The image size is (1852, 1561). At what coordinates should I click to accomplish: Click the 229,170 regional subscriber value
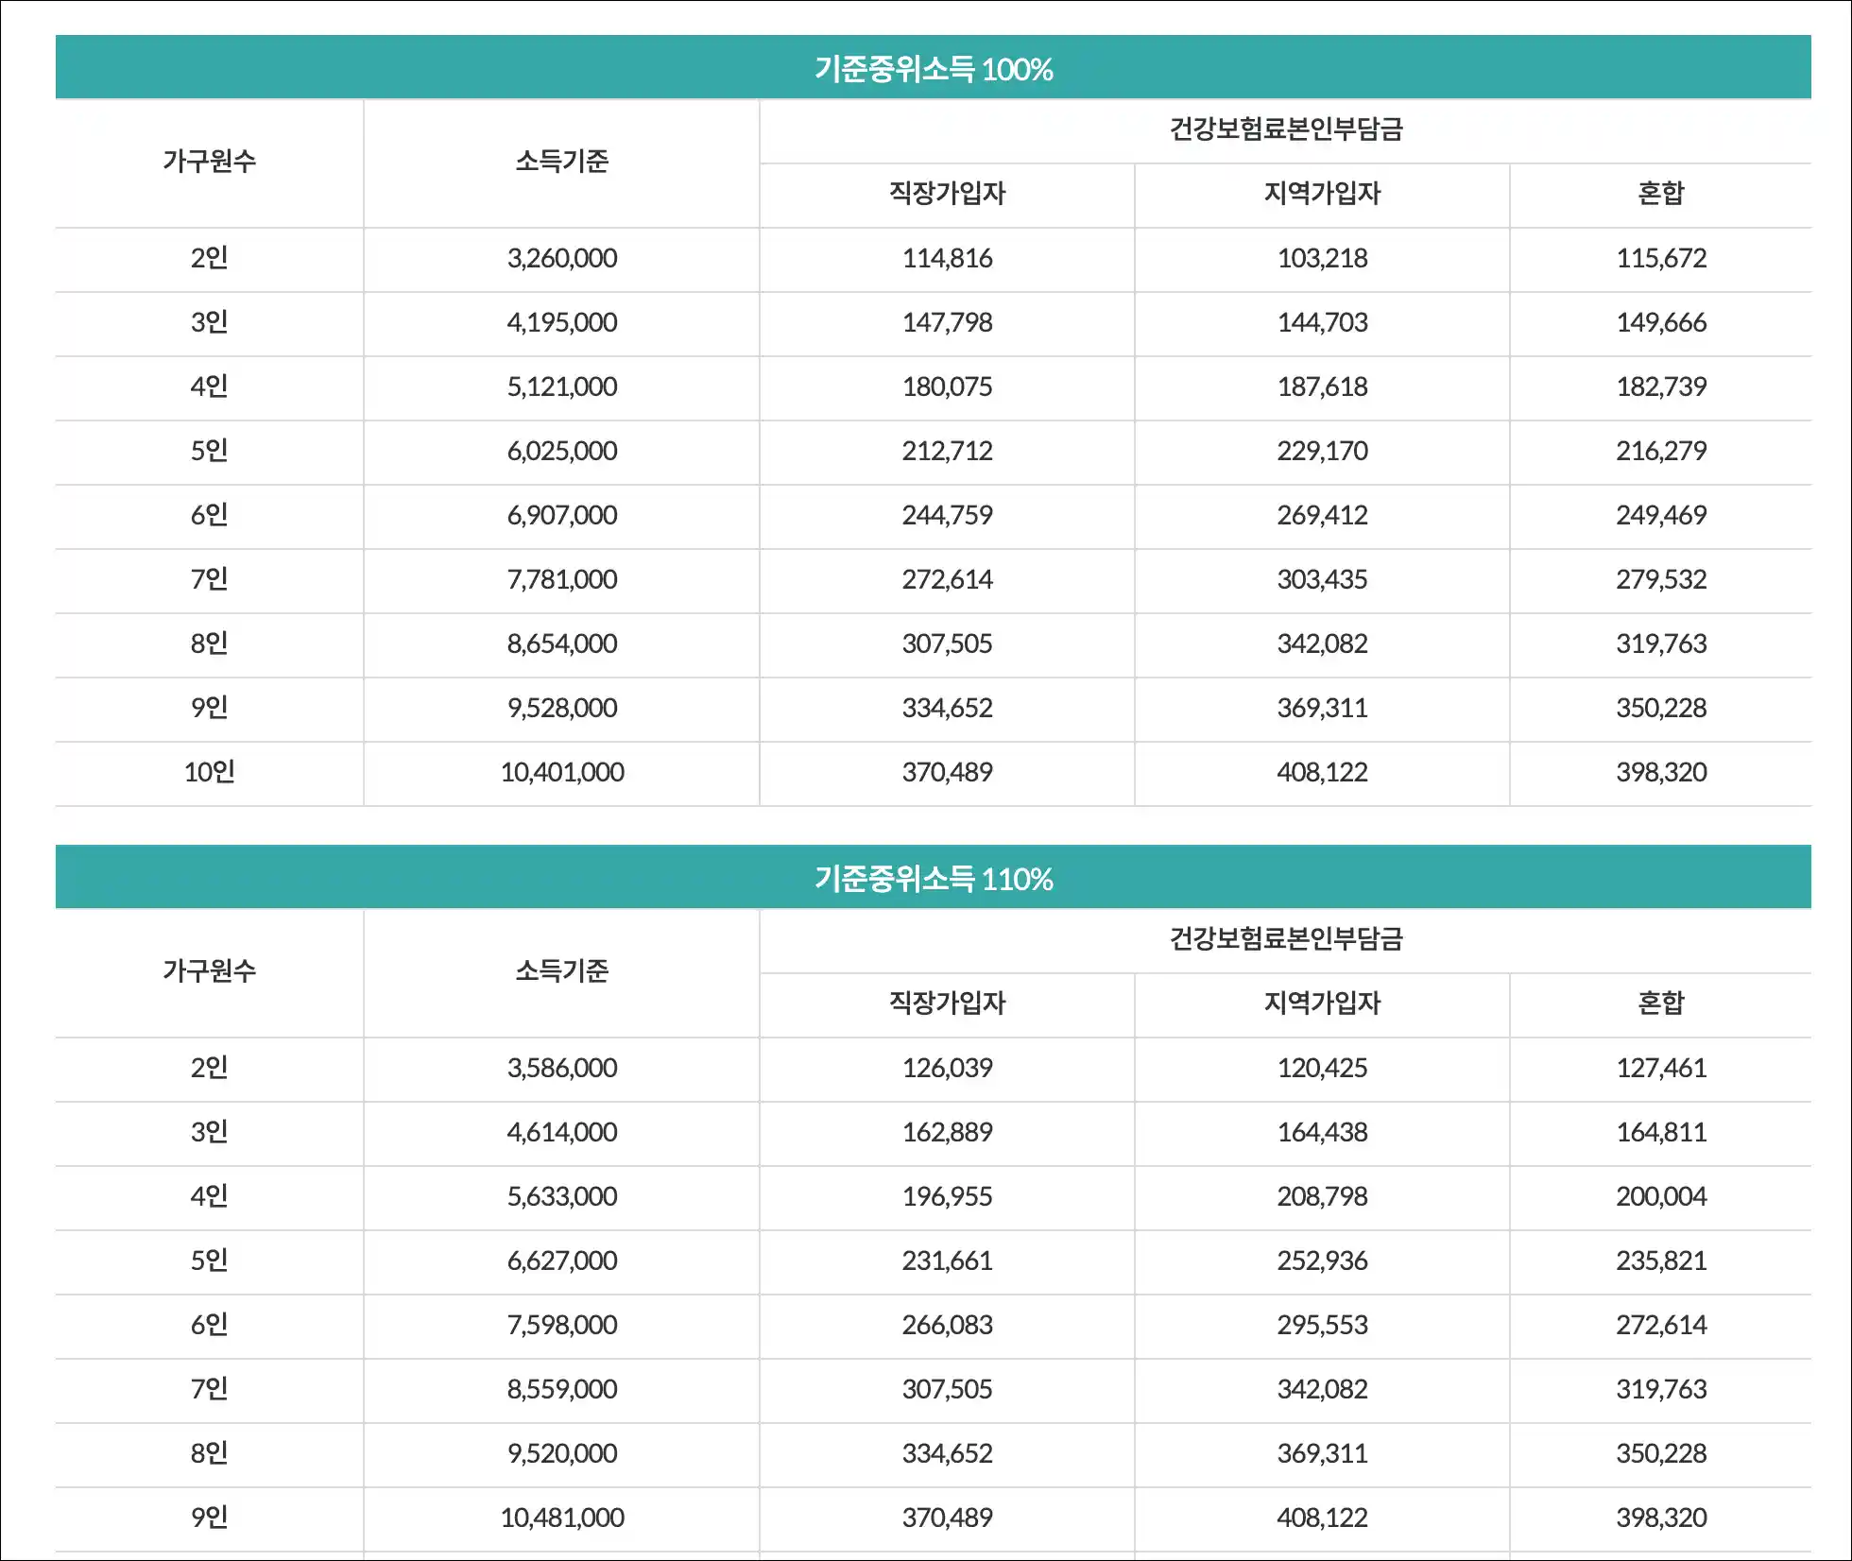coord(1322,451)
